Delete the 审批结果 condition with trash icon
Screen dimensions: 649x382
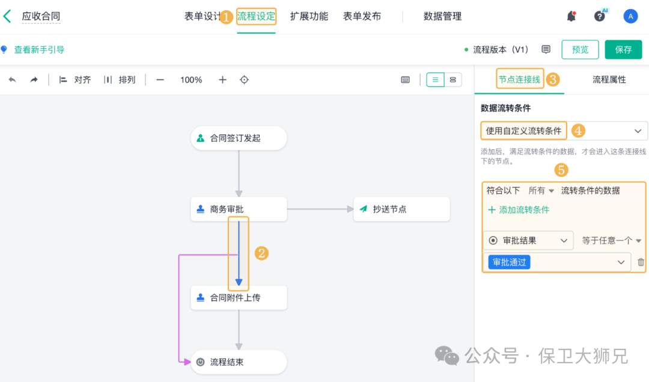click(x=641, y=262)
